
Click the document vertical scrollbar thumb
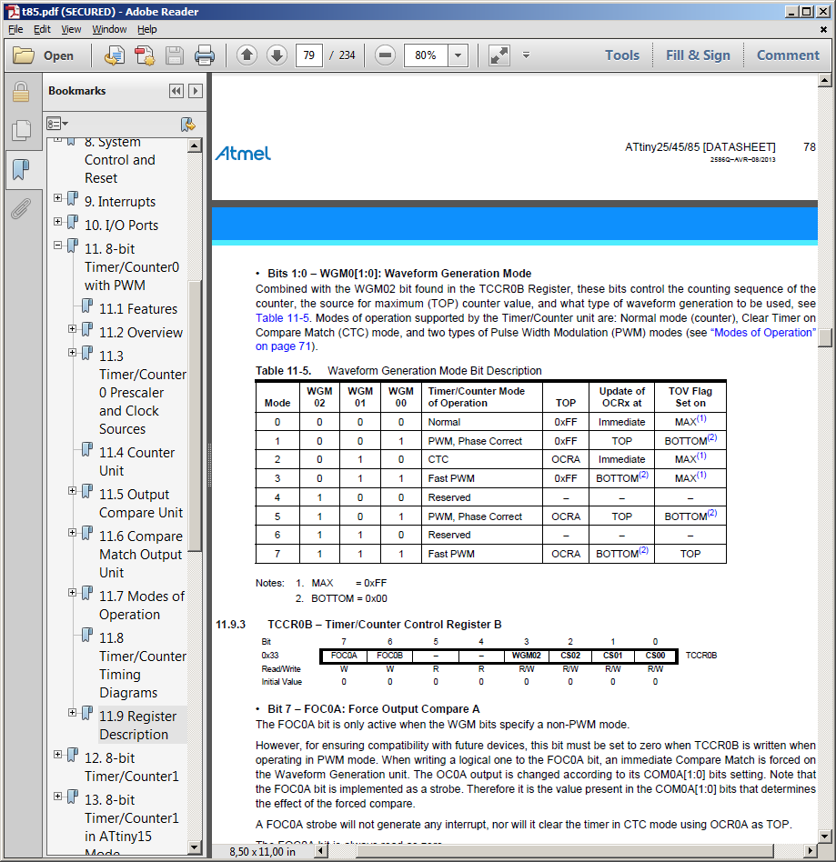click(824, 337)
